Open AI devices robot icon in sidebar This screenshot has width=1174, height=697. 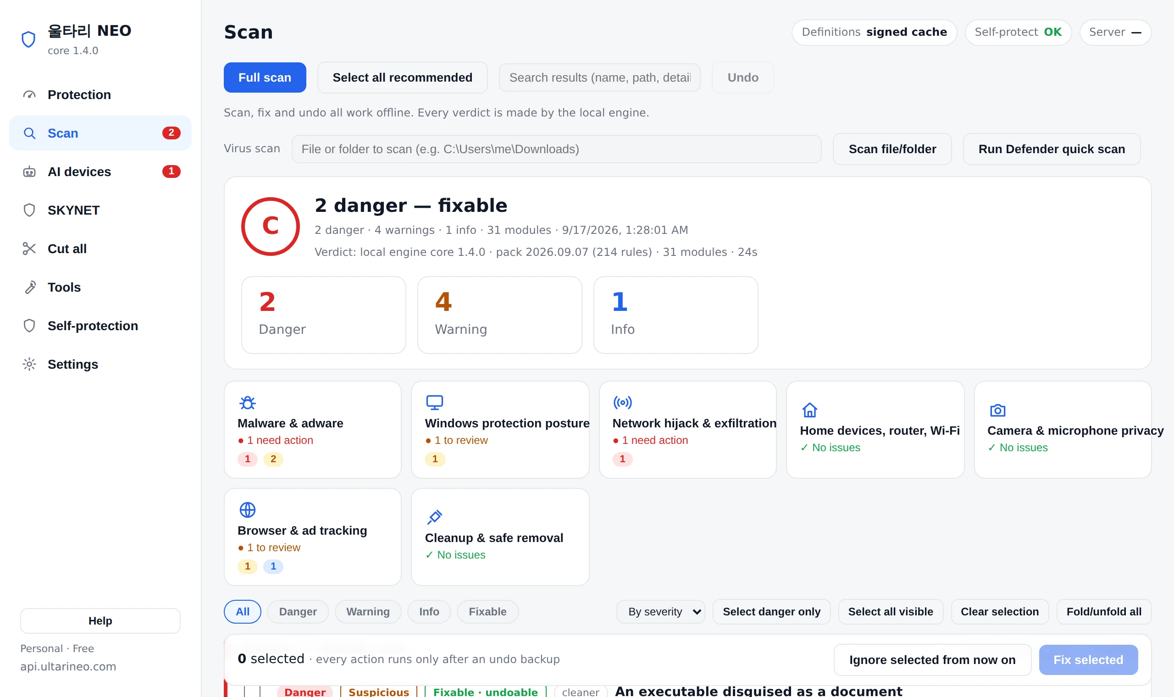point(29,172)
